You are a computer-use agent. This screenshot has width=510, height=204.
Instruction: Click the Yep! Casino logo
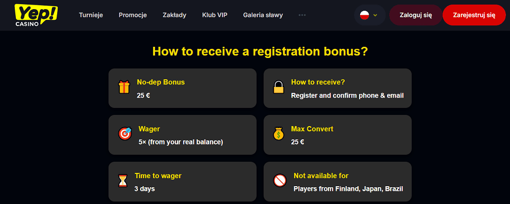pos(36,15)
